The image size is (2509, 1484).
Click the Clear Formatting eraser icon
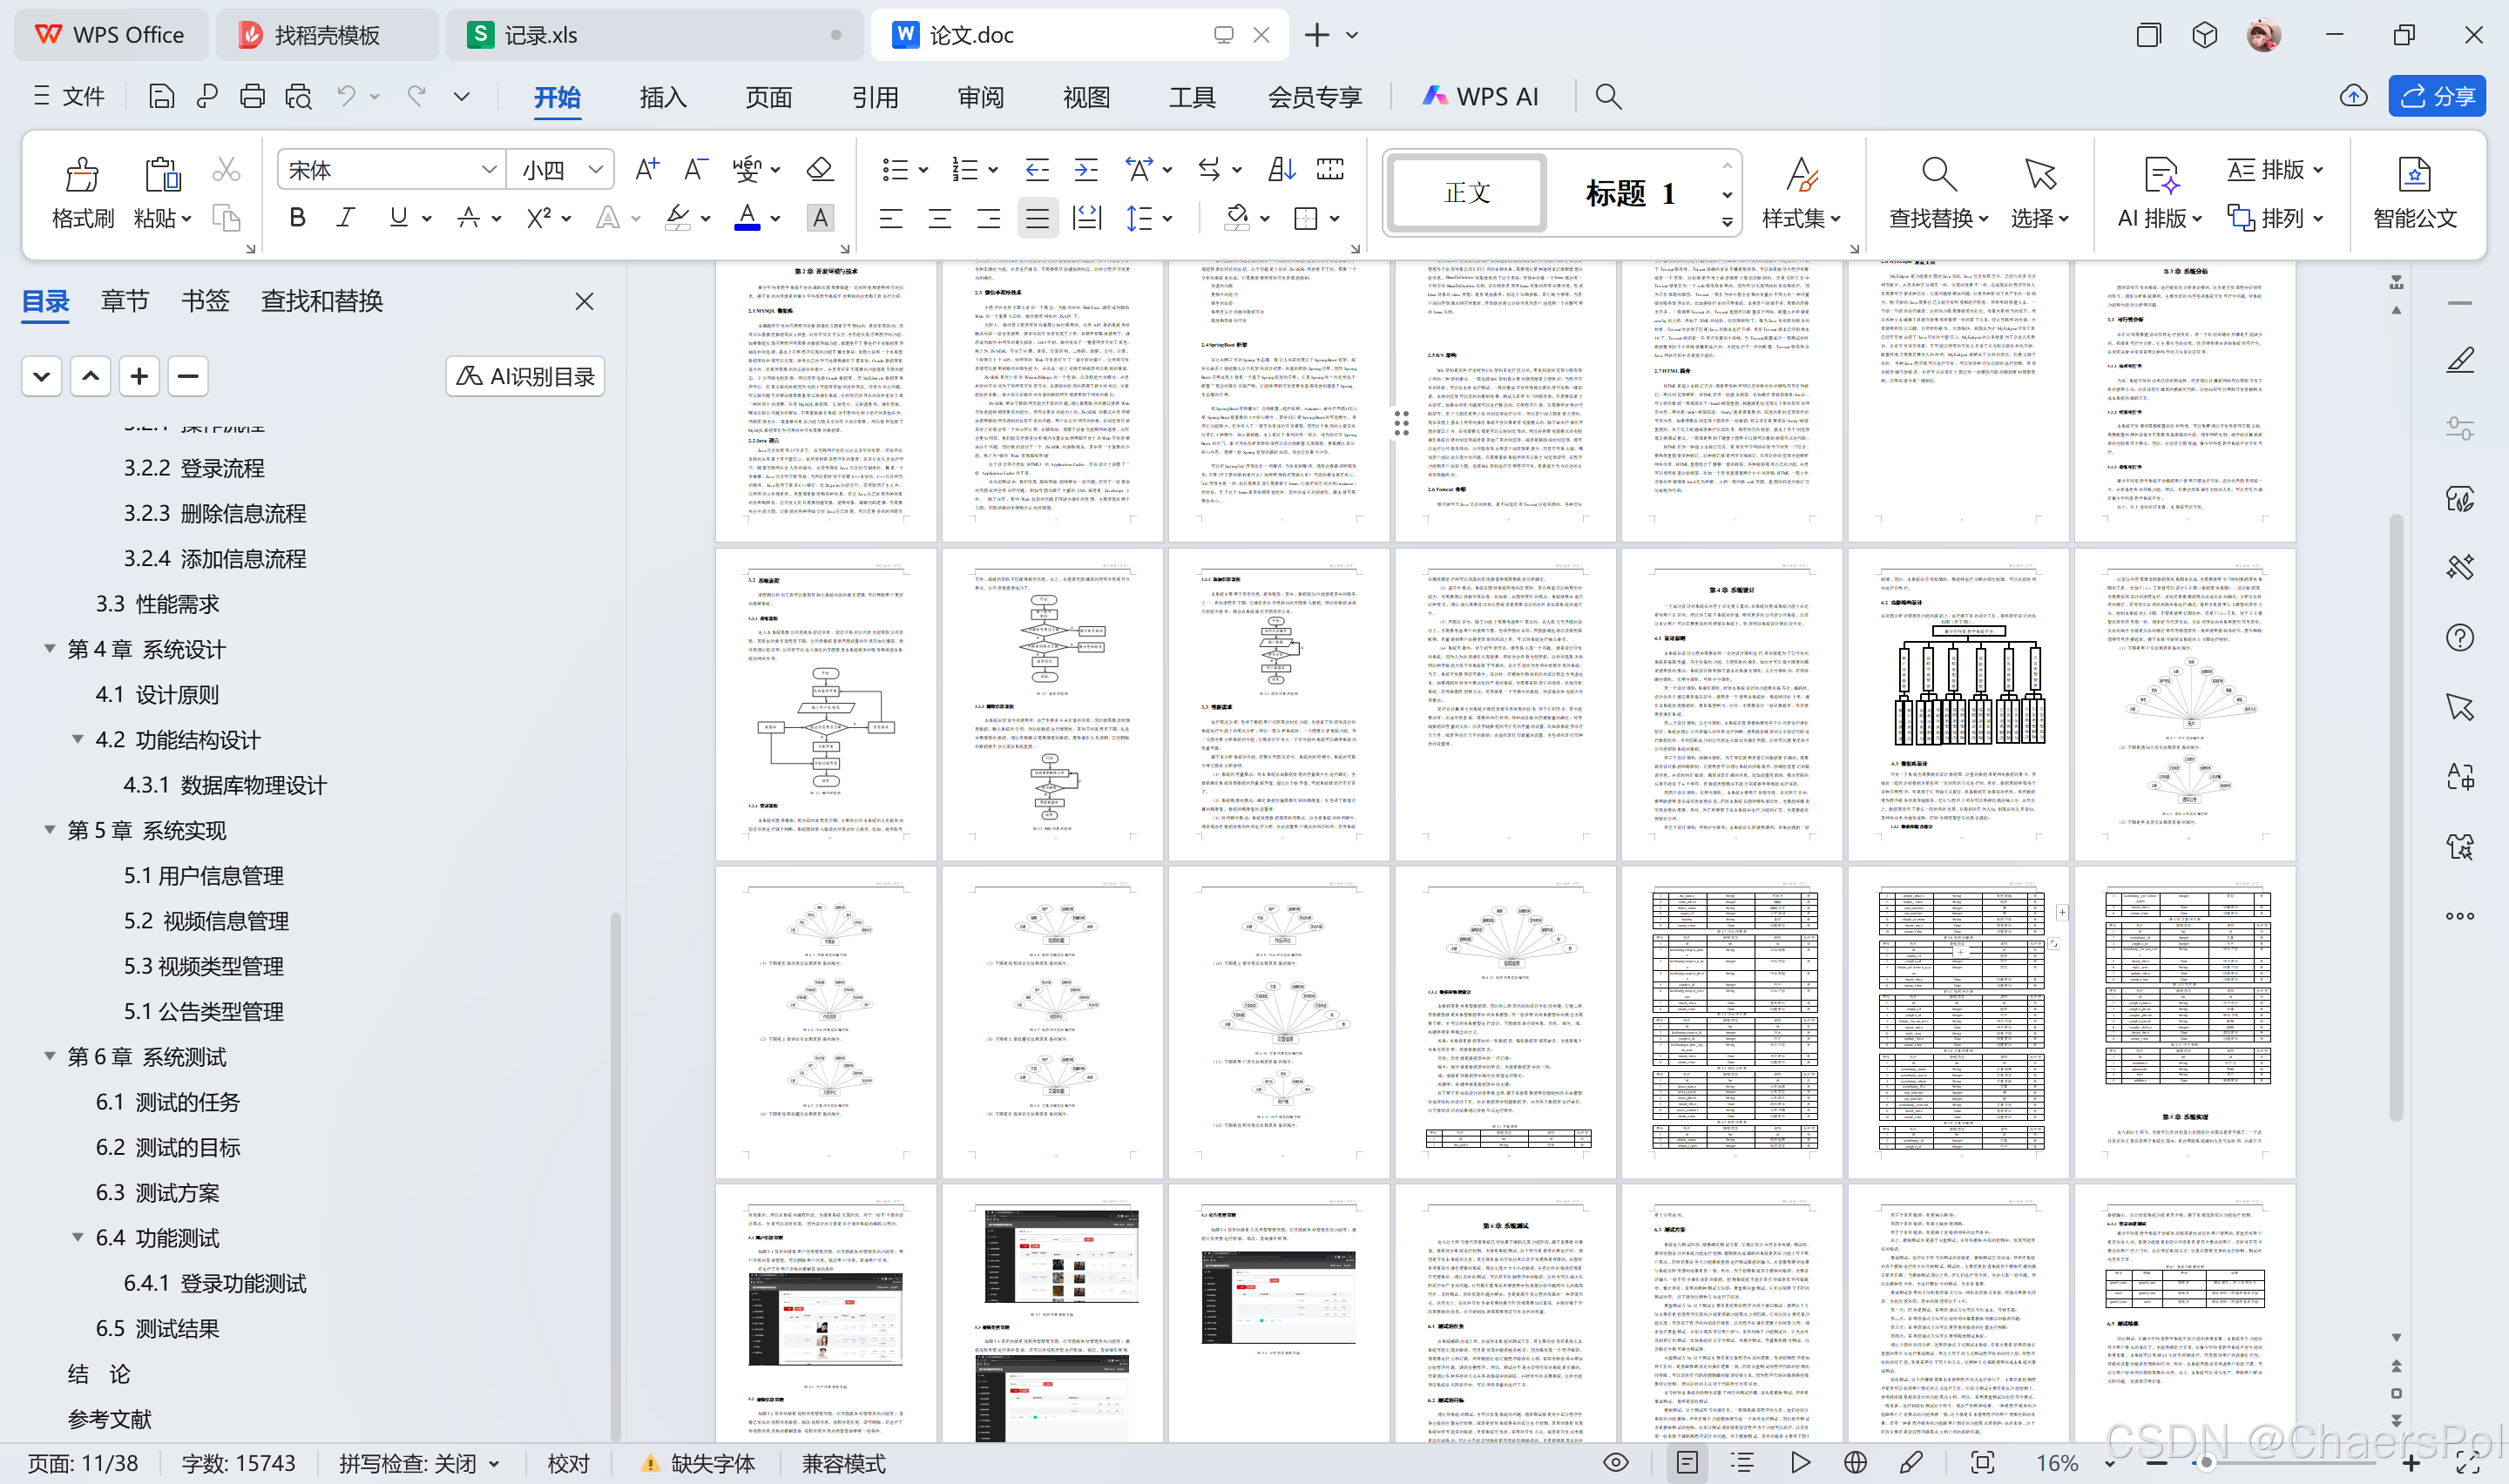click(820, 169)
